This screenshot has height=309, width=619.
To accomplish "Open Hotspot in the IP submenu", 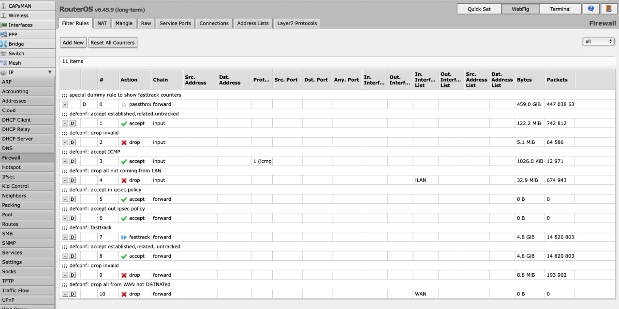I will 28,167.
